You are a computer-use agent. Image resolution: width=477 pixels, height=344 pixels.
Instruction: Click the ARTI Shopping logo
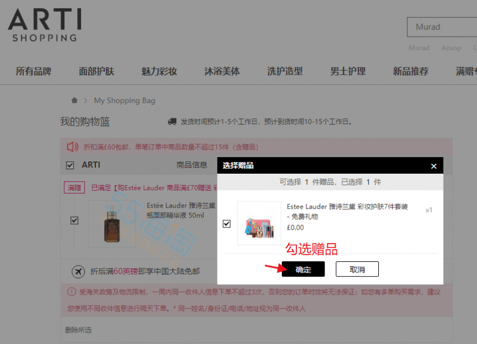tap(45, 25)
